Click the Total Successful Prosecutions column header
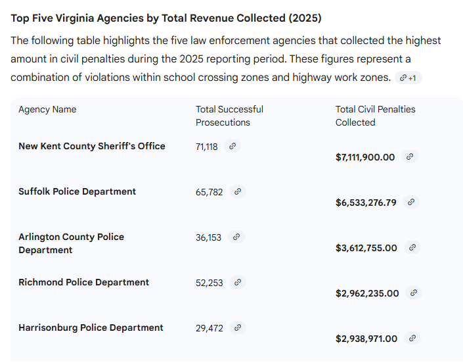Screen dimensions: 463x363 pyautogui.click(x=229, y=116)
